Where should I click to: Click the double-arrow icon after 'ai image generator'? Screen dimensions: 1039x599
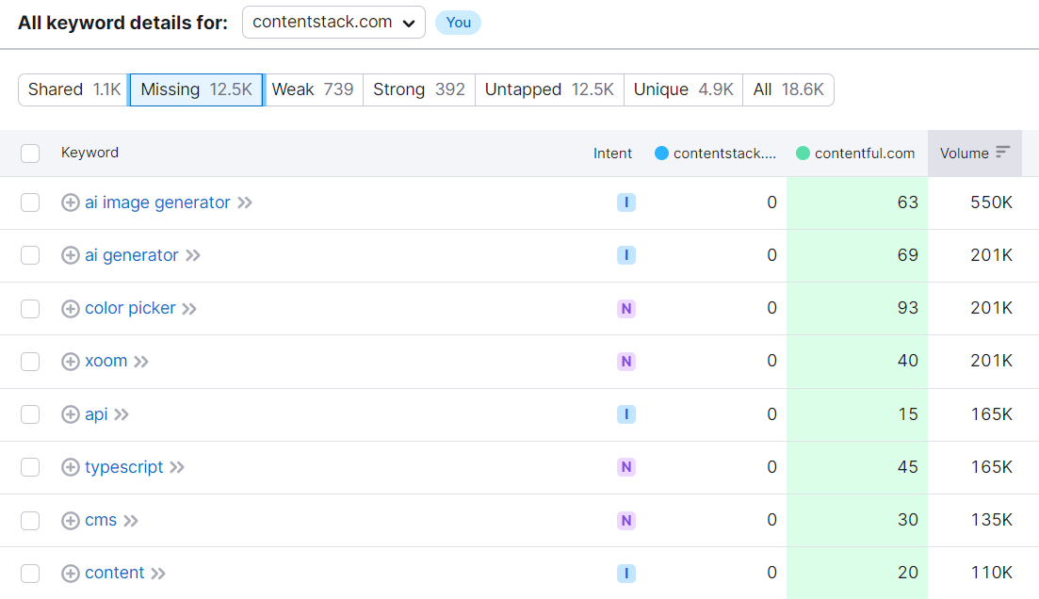245,202
